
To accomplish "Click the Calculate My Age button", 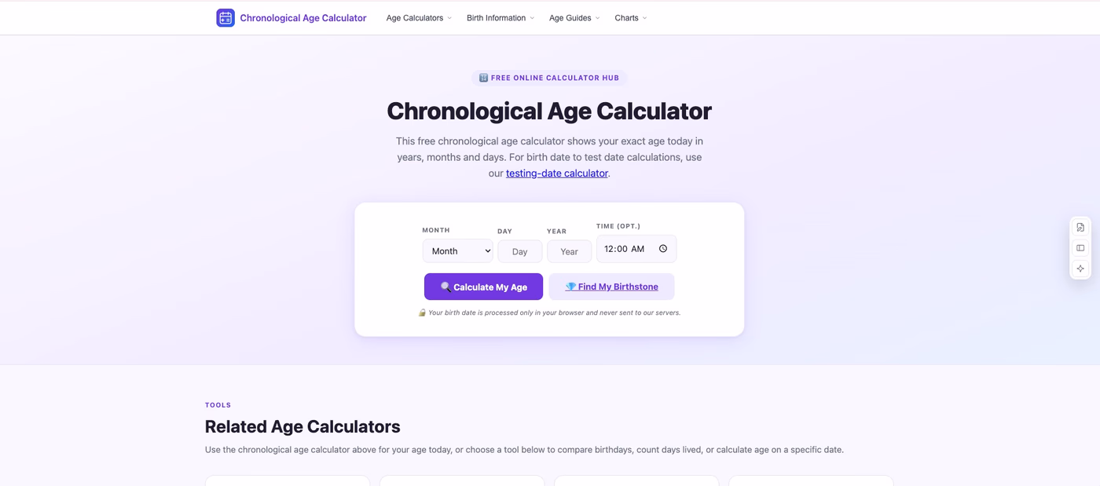I will 483,287.
